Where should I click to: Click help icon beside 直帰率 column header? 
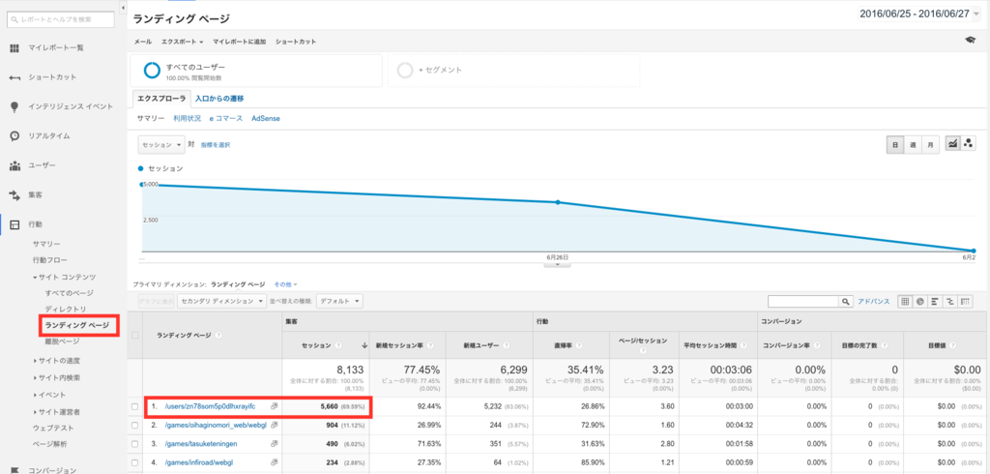click(578, 345)
